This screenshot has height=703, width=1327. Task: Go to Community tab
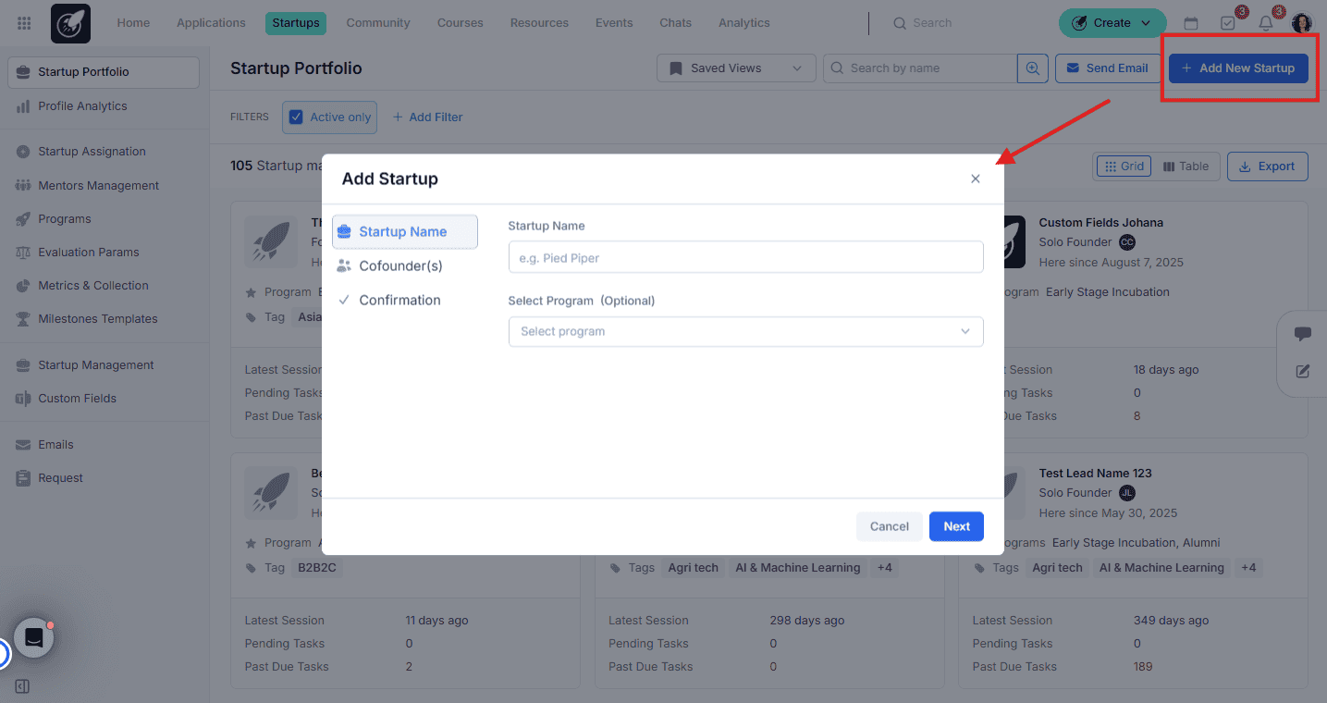(x=378, y=23)
